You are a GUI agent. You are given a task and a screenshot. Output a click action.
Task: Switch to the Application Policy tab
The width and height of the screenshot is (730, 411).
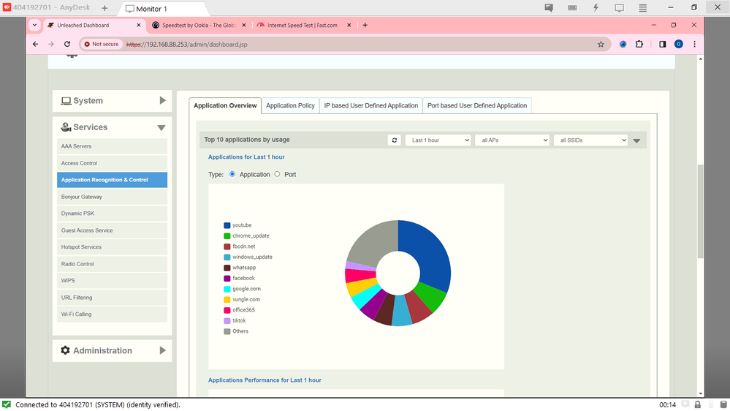pos(290,105)
